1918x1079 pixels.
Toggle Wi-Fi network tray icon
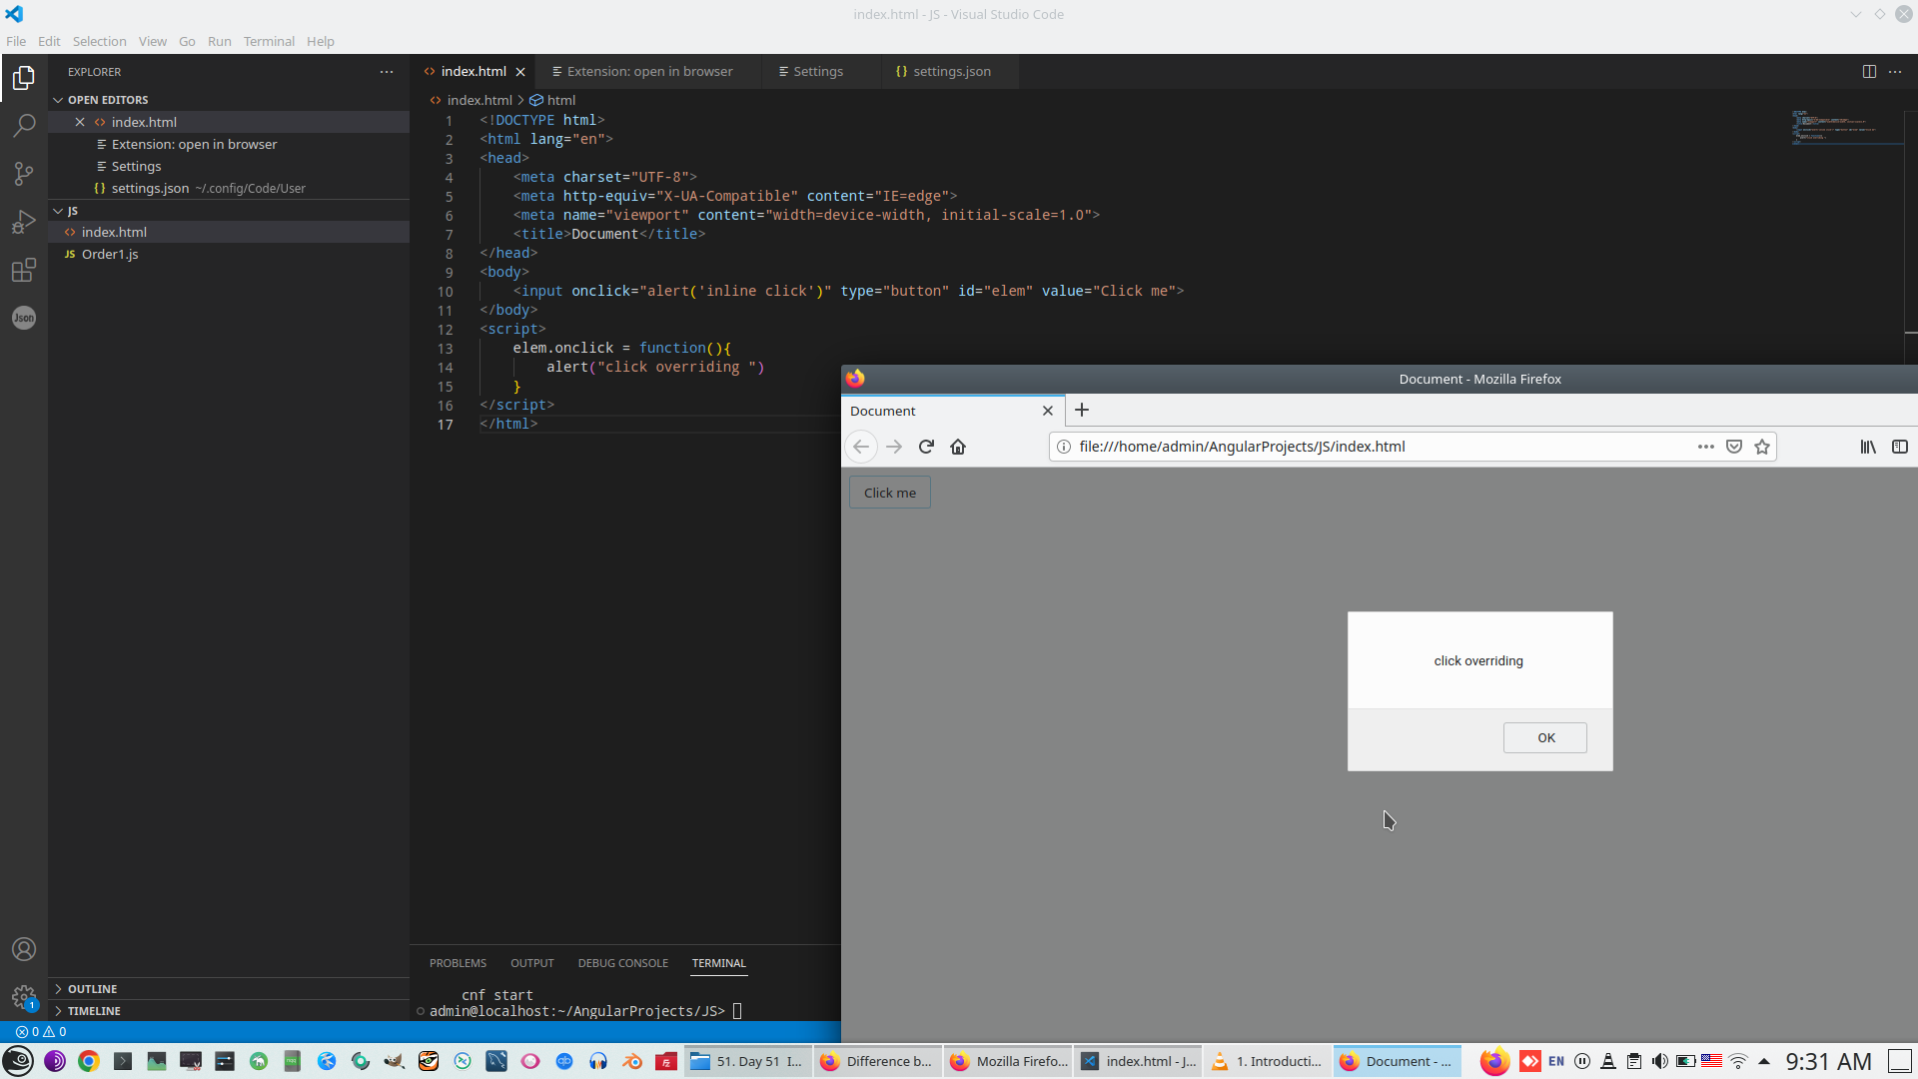point(1738,1061)
